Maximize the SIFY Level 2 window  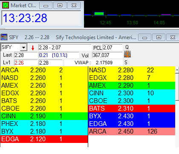point(159,37)
